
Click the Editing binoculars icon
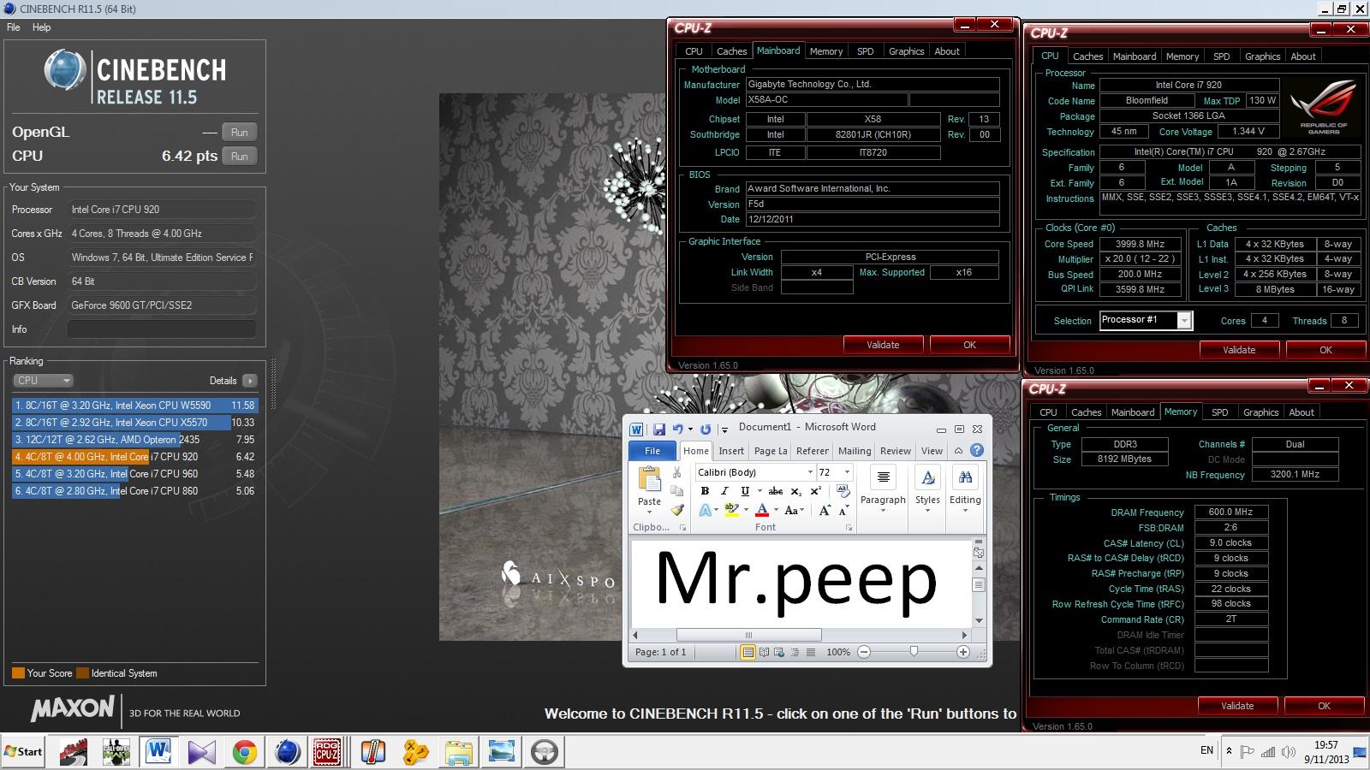pyautogui.click(x=965, y=477)
